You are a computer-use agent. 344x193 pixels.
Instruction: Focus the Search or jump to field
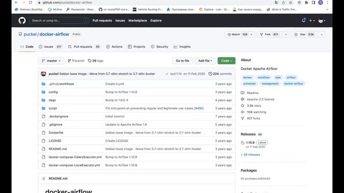(59, 20)
